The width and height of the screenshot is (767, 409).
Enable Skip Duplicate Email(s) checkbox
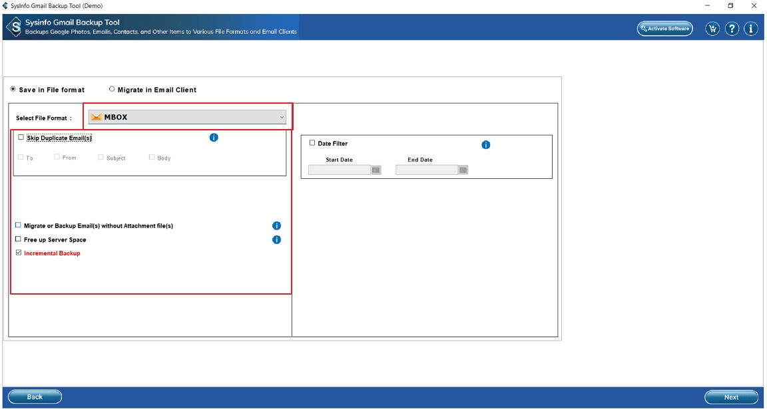pos(21,138)
